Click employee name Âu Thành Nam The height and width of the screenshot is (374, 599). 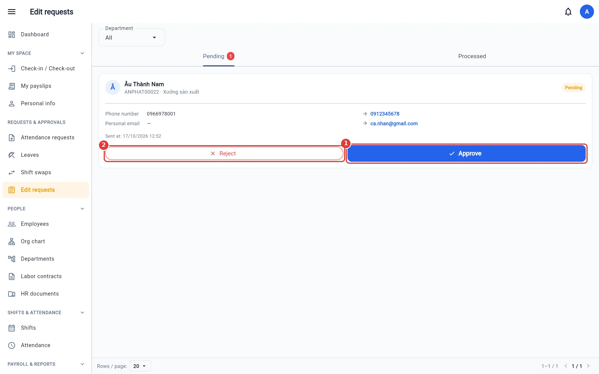pyautogui.click(x=144, y=84)
